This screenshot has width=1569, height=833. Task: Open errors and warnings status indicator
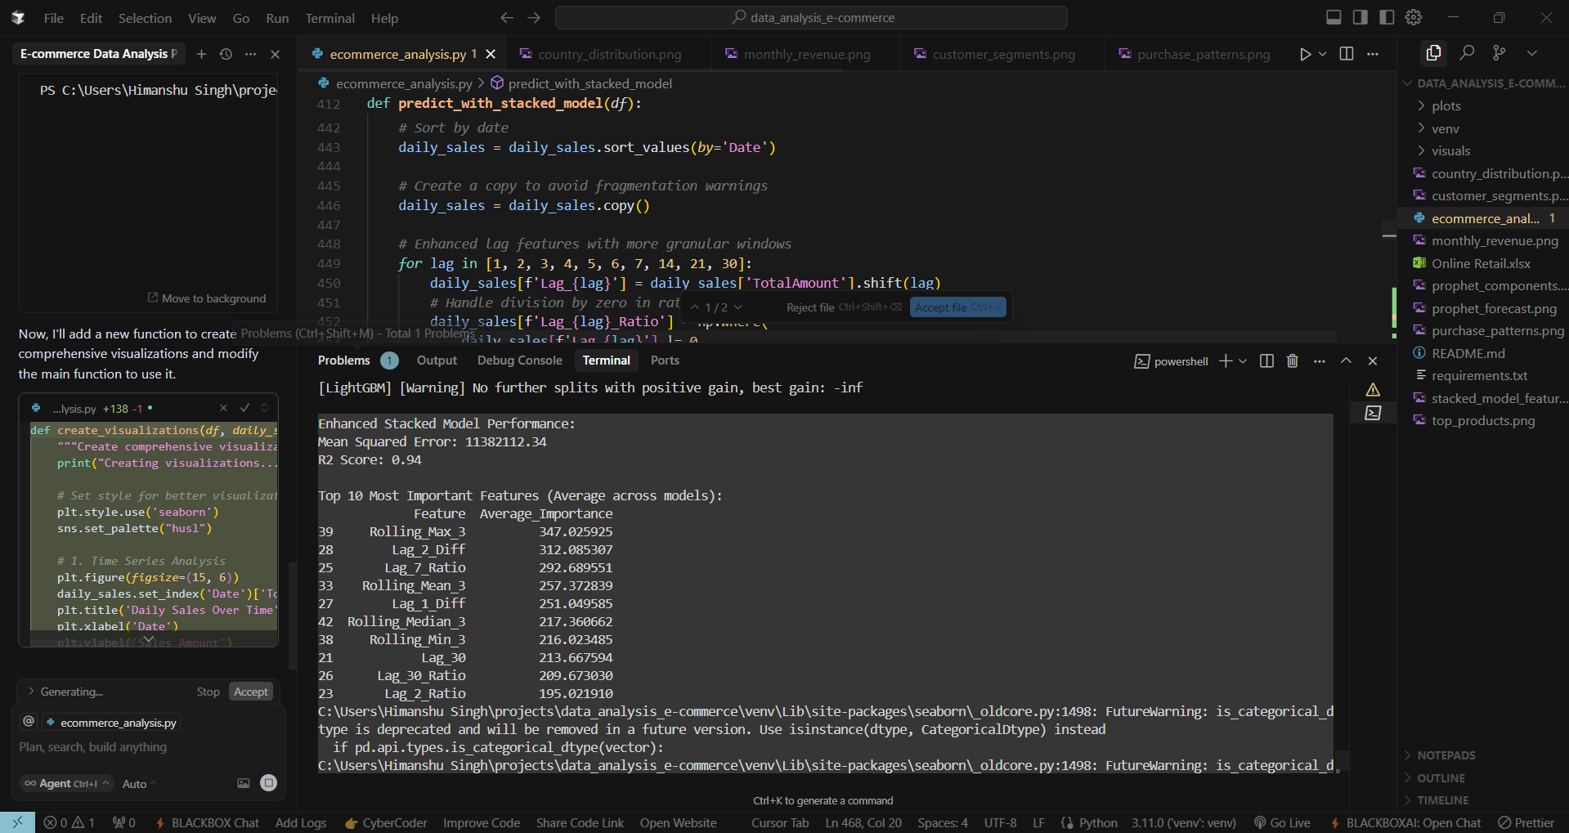tap(69, 823)
